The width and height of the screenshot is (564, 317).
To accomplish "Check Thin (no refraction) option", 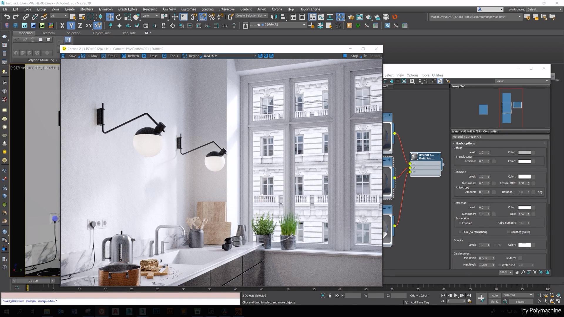I will coord(460,232).
